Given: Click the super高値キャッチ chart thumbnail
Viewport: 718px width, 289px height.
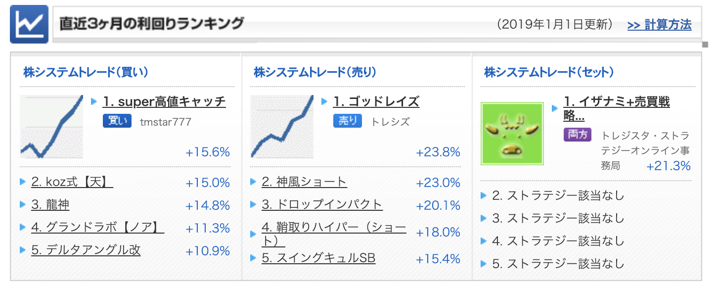Looking at the screenshot, I should point(51,127).
